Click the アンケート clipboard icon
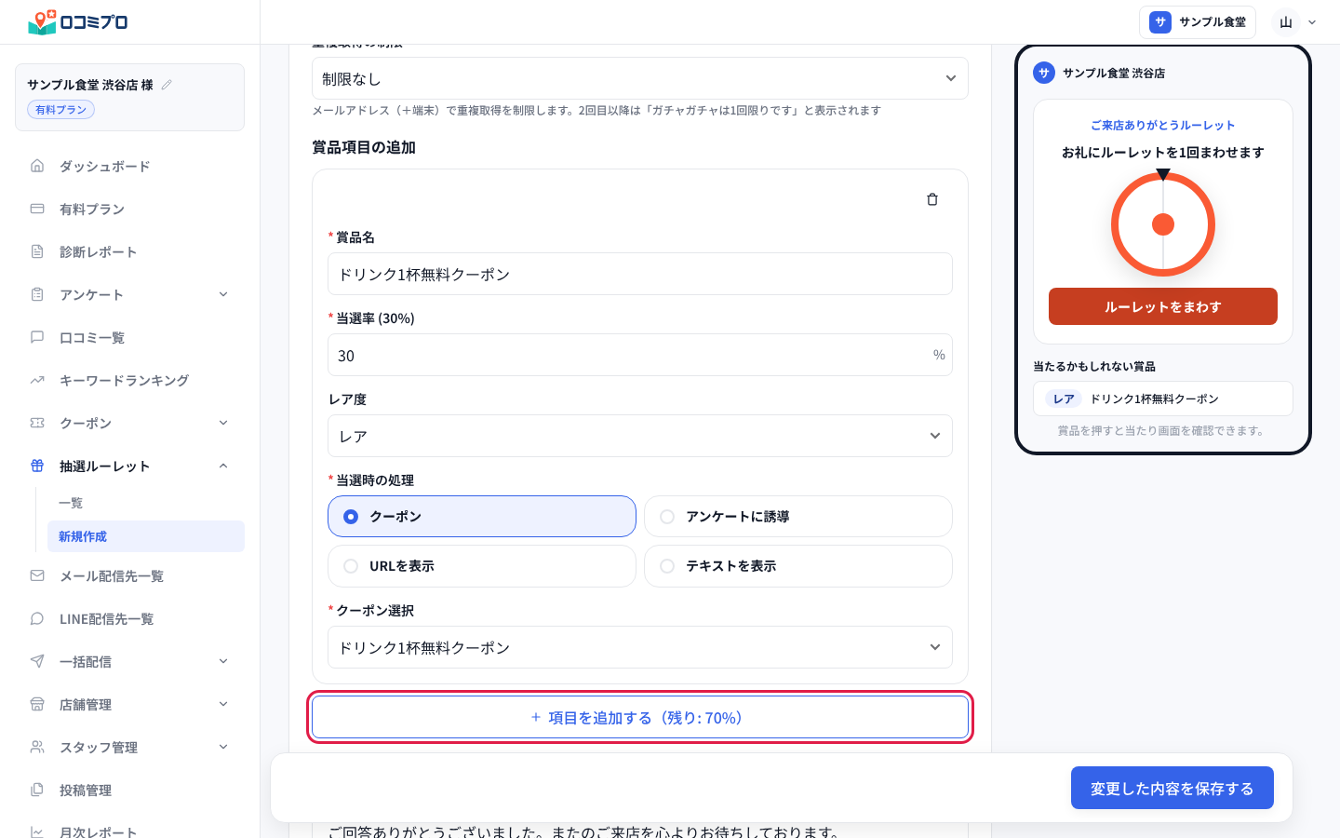1340x838 pixels. tap(37, 294)
